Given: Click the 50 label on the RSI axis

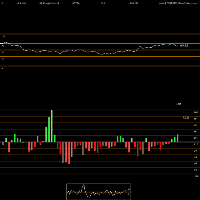Looking at the screenshot, I should 3,52.
